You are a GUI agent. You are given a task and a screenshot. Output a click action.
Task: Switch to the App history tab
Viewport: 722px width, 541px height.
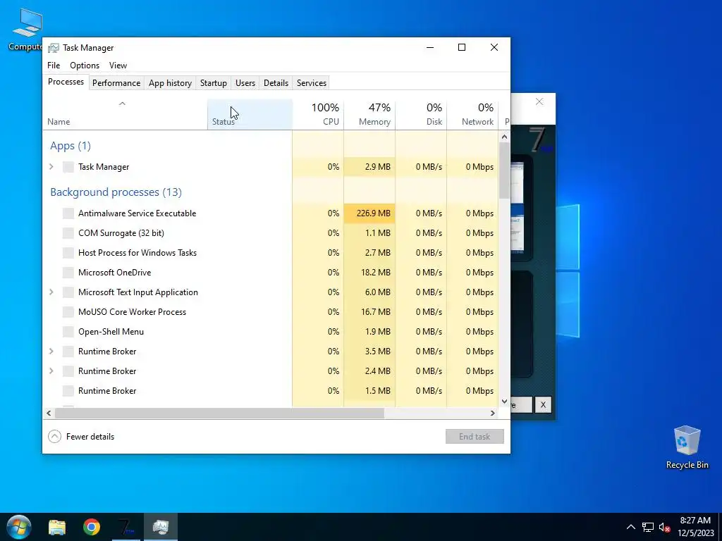[170, 83]
